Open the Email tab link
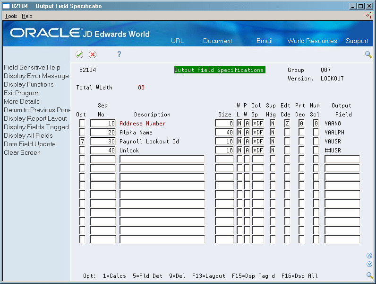This screenshot has width=376, height=284. coord(264,41)
